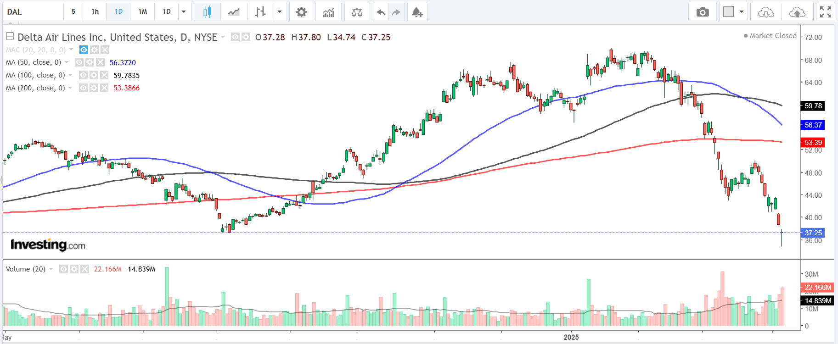Toggle visibility of the MAC indicator
This screenshot has height=344, width=838.
[84, 50]
